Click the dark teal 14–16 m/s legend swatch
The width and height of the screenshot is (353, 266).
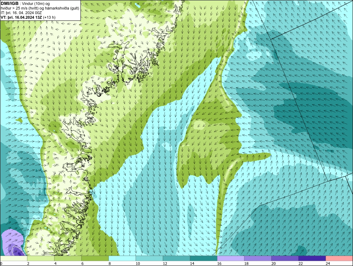click(x=204, y=258)
